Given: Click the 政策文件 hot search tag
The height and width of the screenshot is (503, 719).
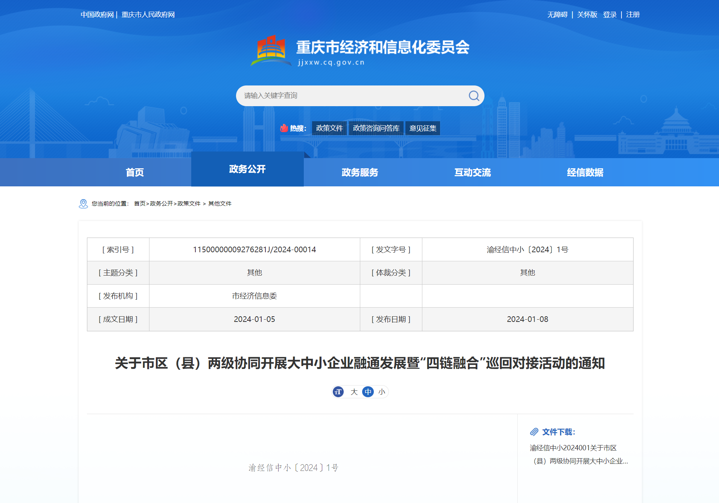Looking at the screenshot, I should tap(329, 128).
